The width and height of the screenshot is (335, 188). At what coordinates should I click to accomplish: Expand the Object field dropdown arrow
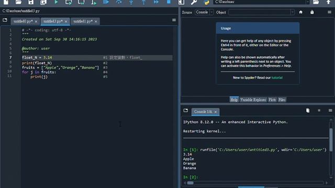point(292,12)
